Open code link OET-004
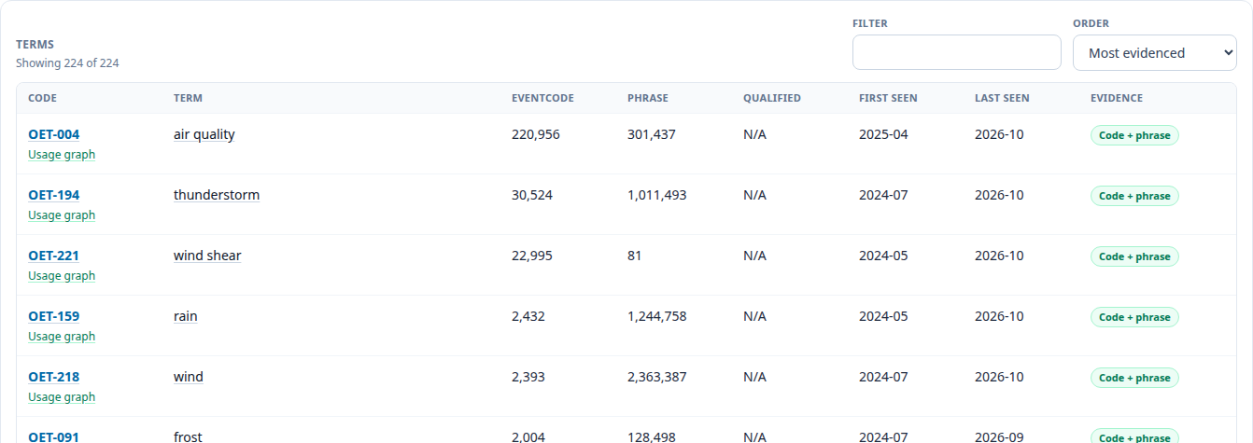Image resolution: width=1253 pixels, height=443 pixels. [54, 134]
